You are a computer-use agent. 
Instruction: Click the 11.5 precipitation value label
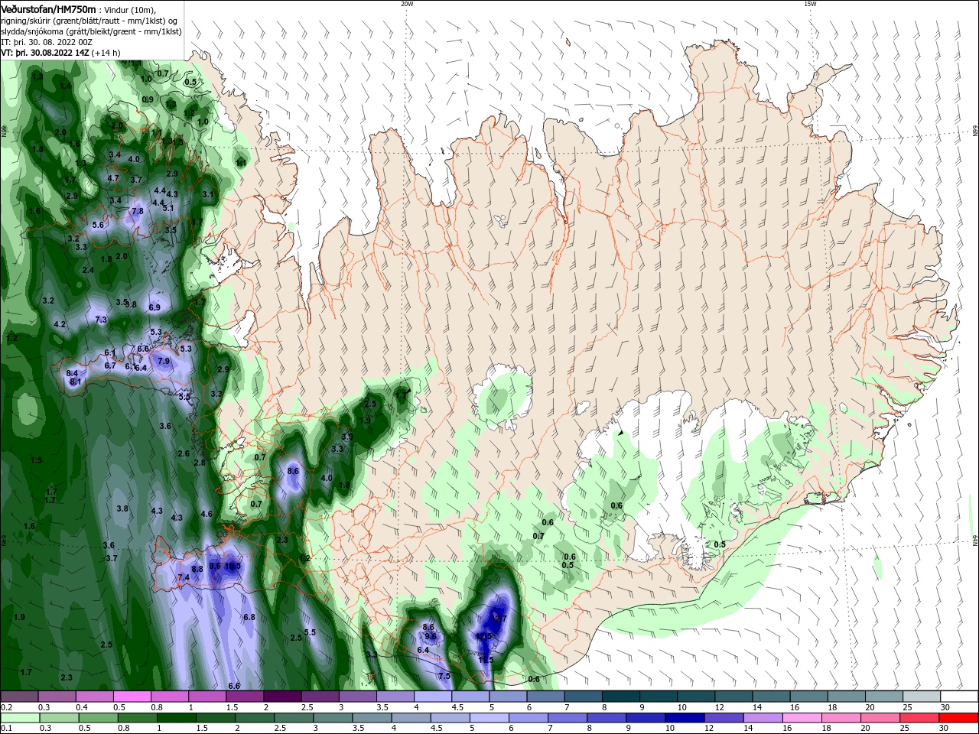[486, 660]
